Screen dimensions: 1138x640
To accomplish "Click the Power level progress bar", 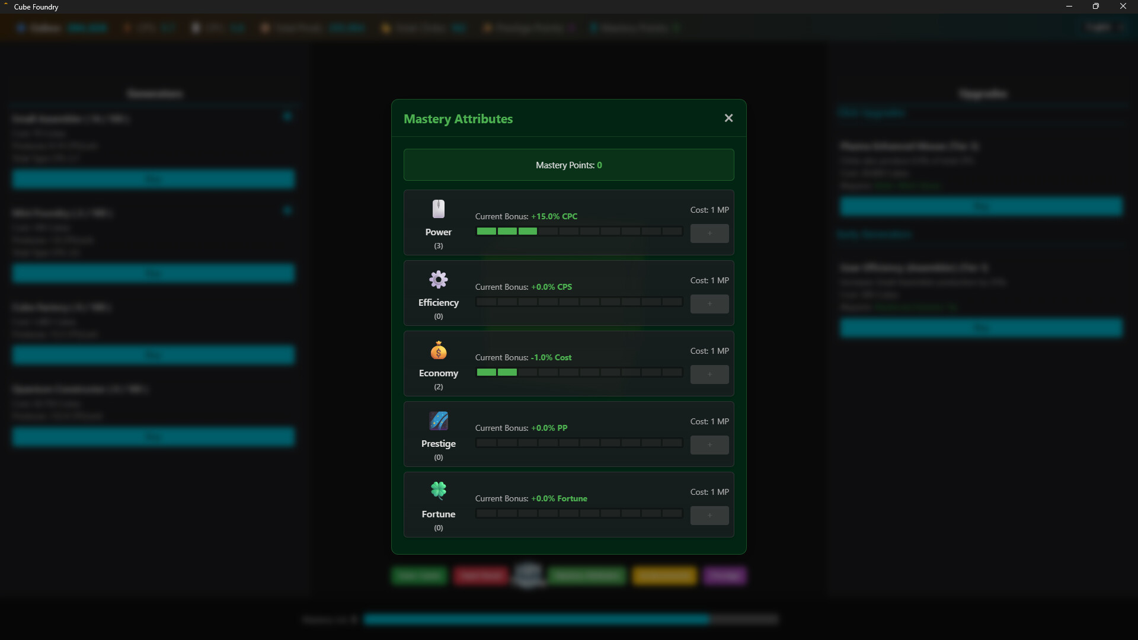I will click(579, 232).
